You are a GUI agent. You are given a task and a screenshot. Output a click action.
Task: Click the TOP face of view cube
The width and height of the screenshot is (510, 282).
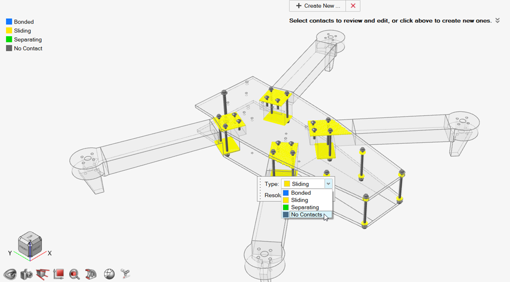pyautogui.click(x=30, y=237)
